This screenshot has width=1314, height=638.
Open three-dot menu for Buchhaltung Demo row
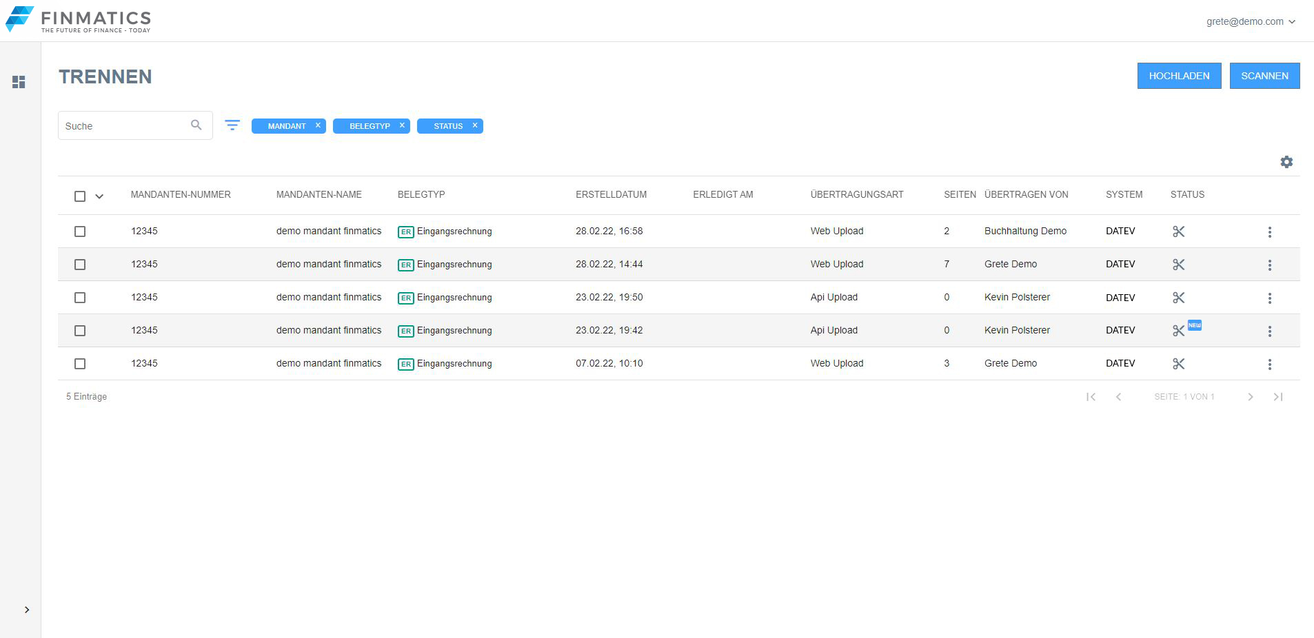tap(1269, 232)
